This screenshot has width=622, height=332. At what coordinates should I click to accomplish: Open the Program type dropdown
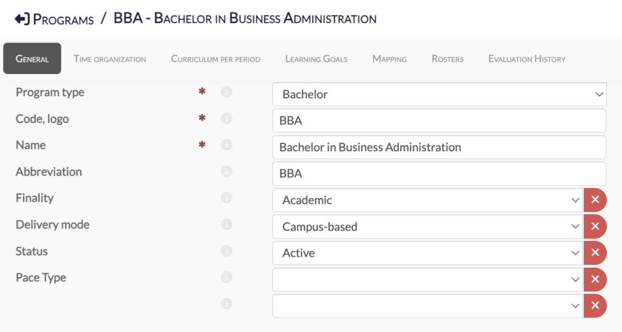tap(439, 94)
